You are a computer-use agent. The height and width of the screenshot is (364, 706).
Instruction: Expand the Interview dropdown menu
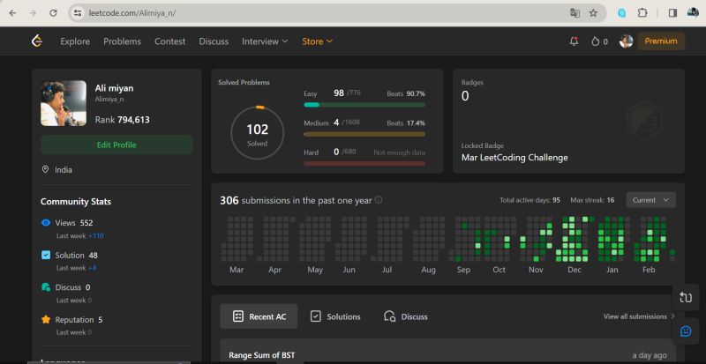[265, 41]
